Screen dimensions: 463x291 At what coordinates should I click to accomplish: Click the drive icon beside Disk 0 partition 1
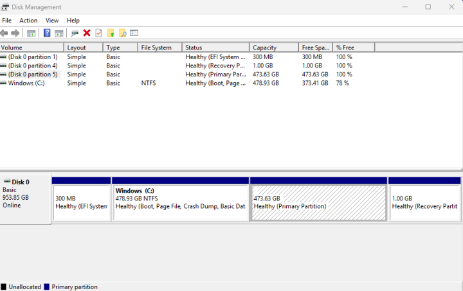tap(3, 57)
